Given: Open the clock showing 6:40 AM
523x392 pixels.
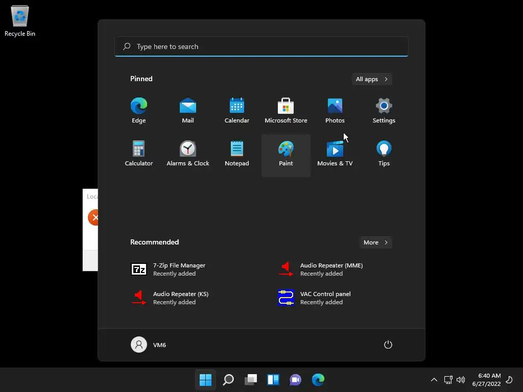Looking at the screenshot, I should tap(487, 380).
